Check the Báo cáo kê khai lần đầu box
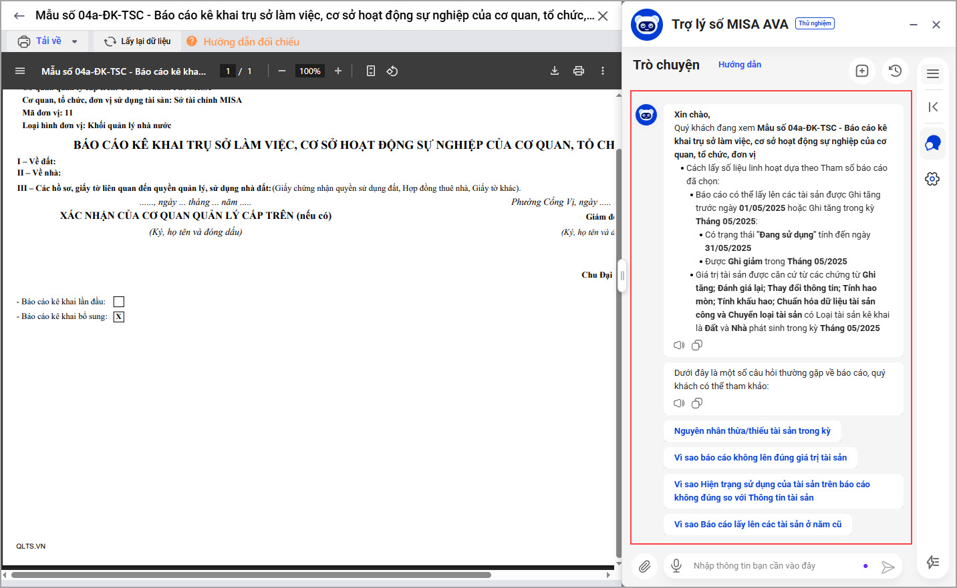This screenshot has height=588, width=957. [x=119, y=302]
